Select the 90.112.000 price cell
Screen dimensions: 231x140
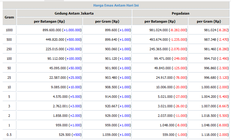49,59
